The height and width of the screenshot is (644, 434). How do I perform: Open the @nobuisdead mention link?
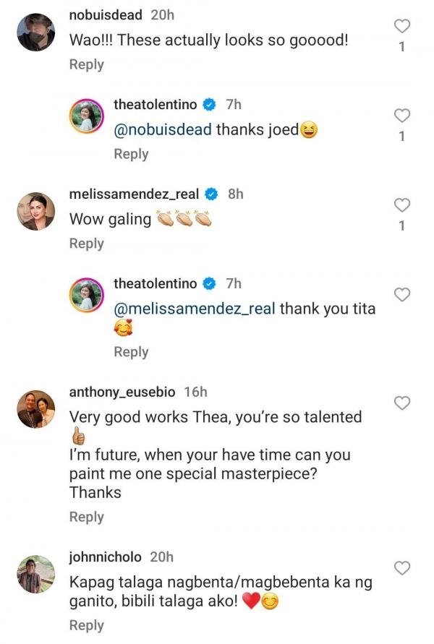click(163, 130)
